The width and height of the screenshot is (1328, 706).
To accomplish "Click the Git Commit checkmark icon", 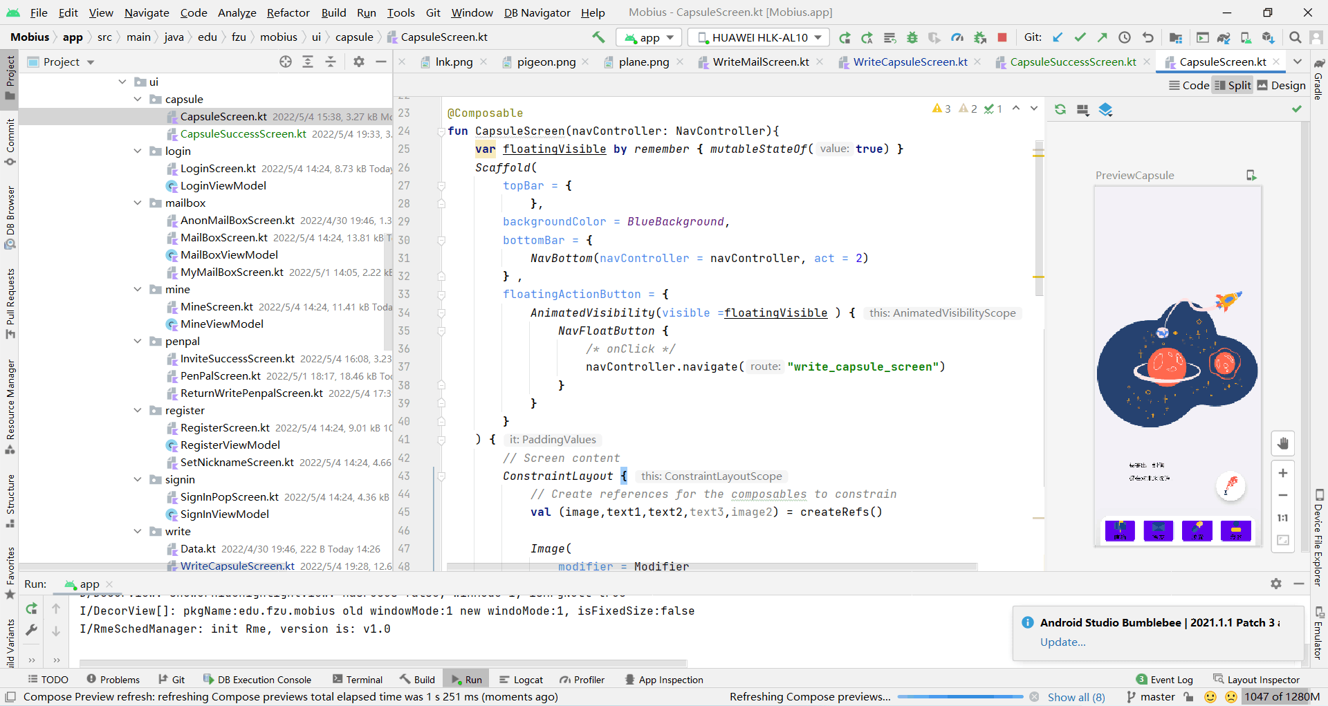I will [1080, 37].
